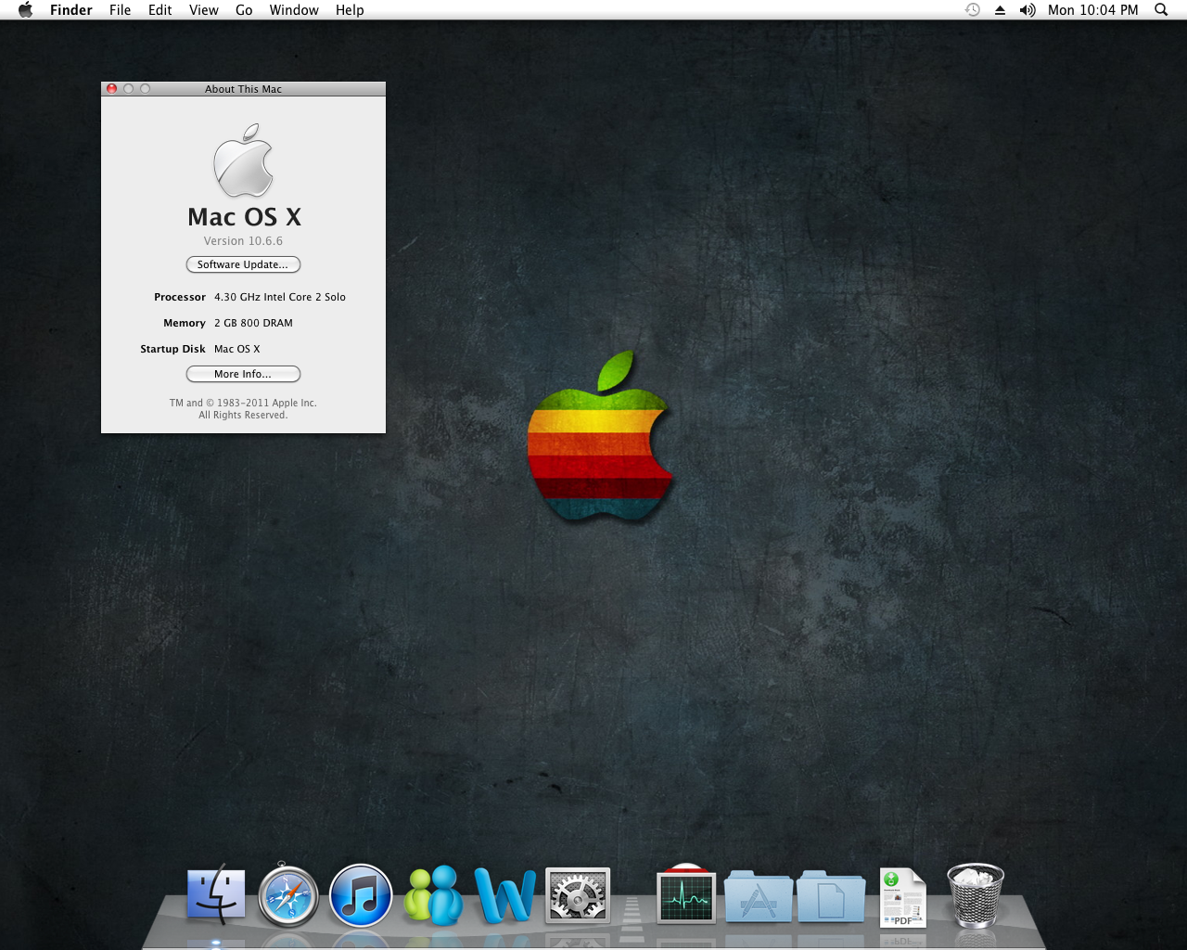
Task: Launch Safari from the Dock
Action: [288, 895]
